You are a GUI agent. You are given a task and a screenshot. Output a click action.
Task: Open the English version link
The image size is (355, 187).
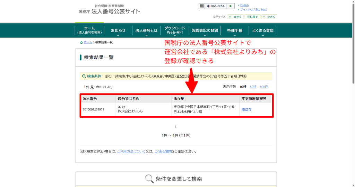click(x=244, y=5)
